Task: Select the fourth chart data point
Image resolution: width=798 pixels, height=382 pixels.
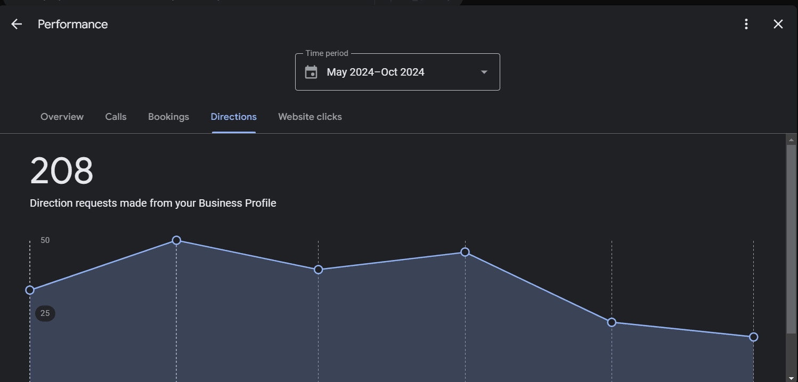Action: pos(465,252)
